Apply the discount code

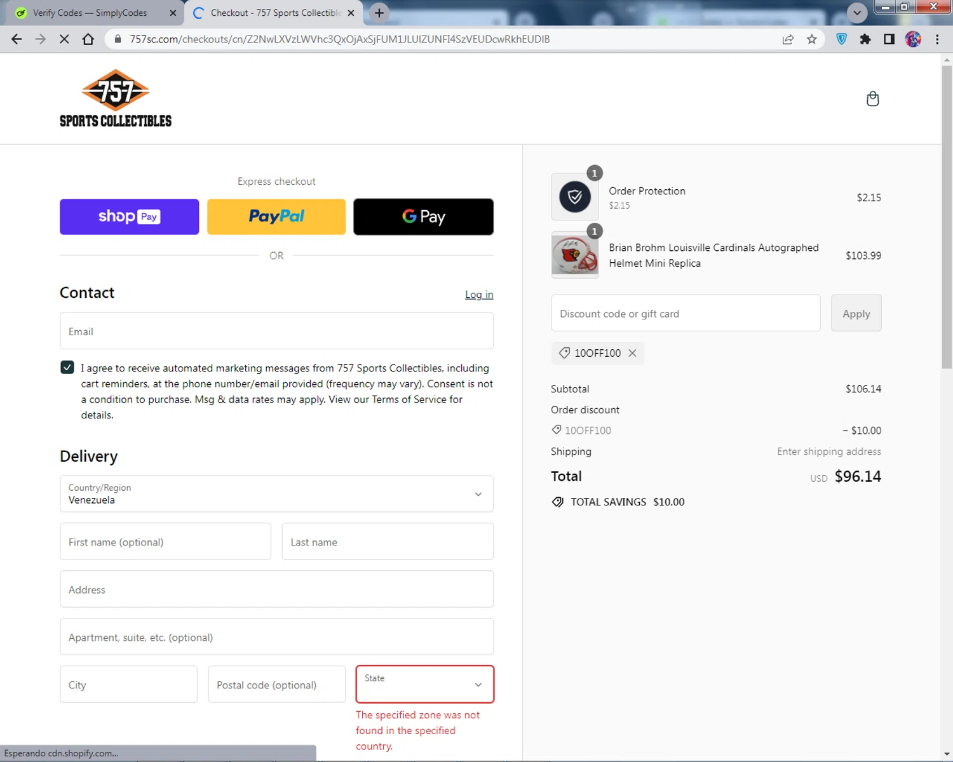(x=856, y=313)
